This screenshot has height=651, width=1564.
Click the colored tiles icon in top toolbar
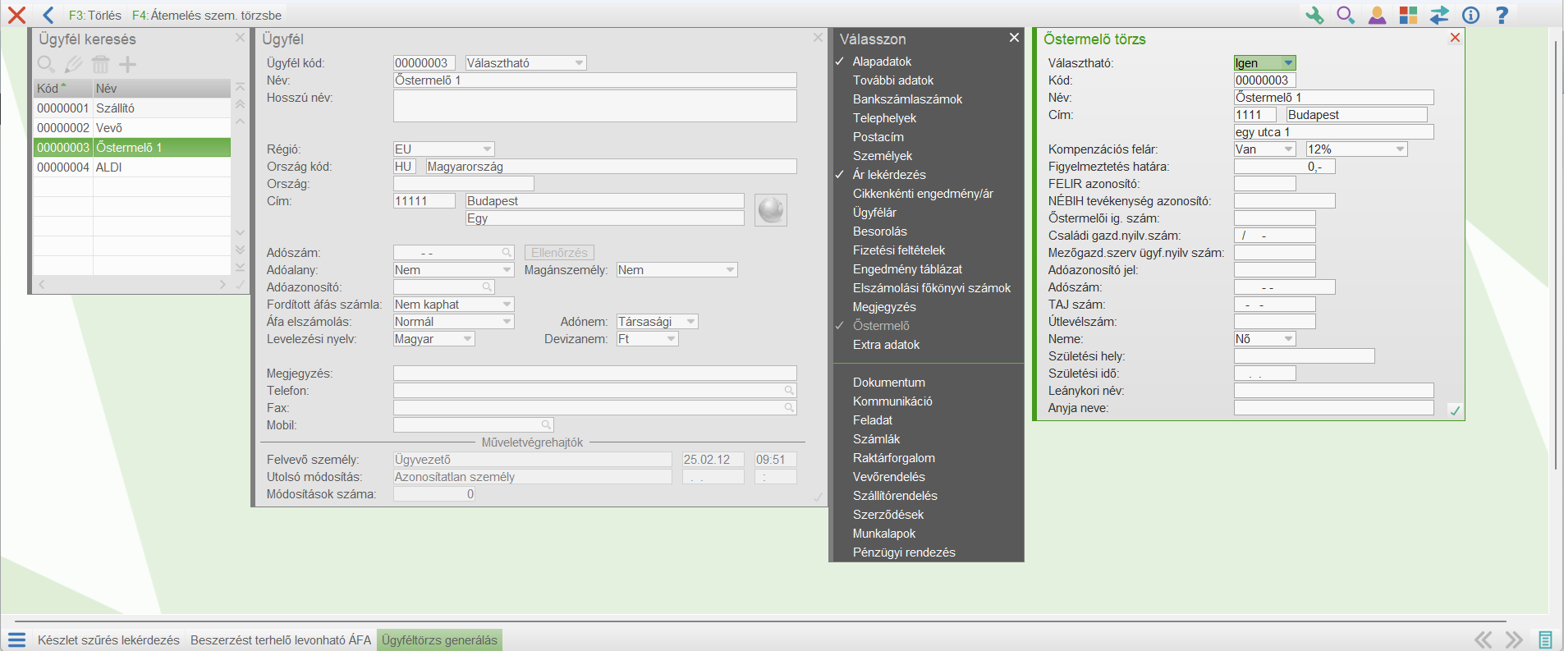click(x=1409, y=15)
